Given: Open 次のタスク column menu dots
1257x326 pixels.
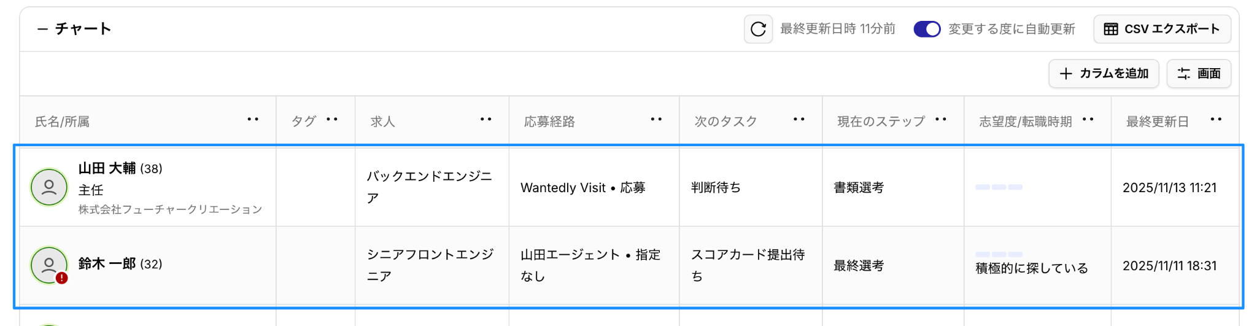Looking at the screenshot, I should 799,120.
